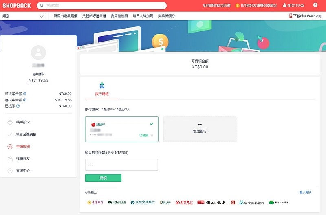The image size is (326, 215).
Task: Click total earned NT$119.63 in profile panel
Action: (x=38, y=80)
